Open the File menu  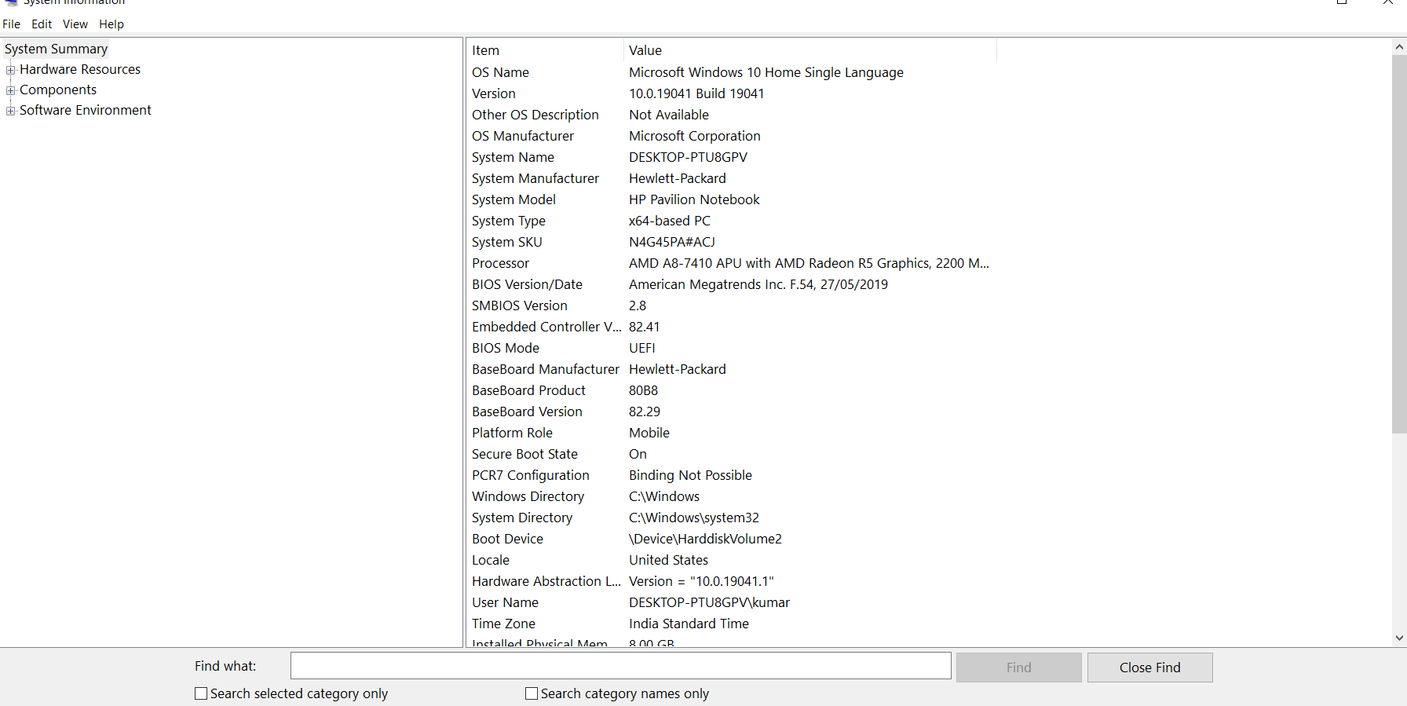pyautogui.click(x=11, y=24)
